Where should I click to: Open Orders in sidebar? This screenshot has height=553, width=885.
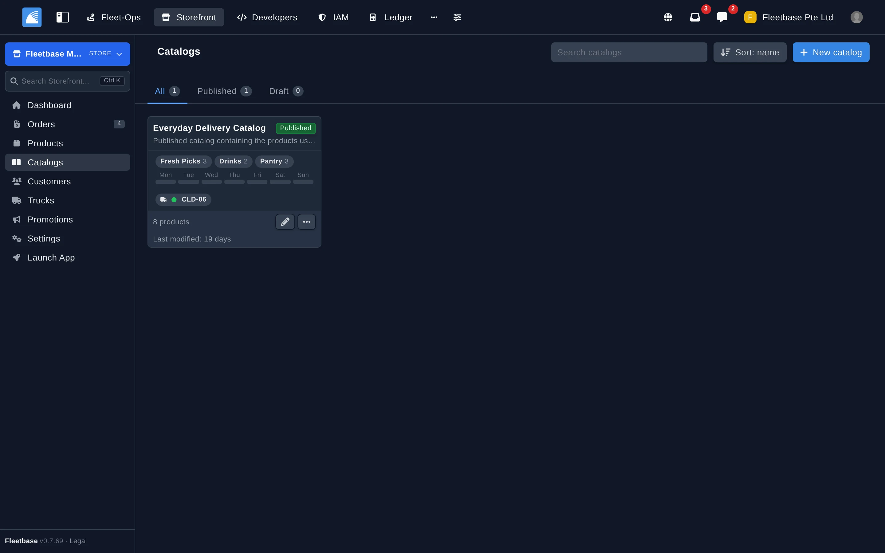coord(68,124)
